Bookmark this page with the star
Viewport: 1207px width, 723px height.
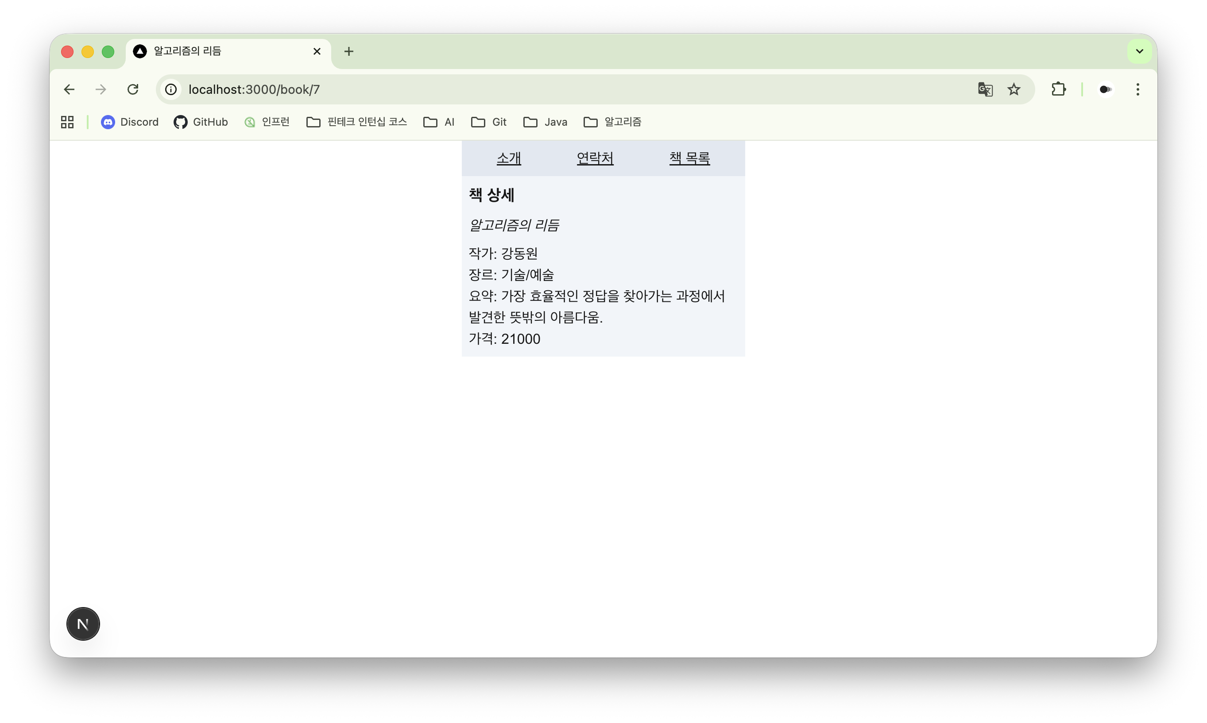[x=1014, y=90]
